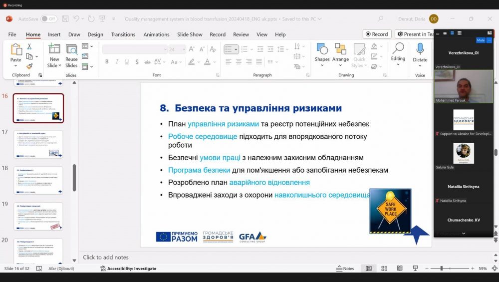Viewport: 499px width, 282px height.
Task: Decrease font size with the smaller A icon
Action: pyautogui.click(x=202, y=49)
